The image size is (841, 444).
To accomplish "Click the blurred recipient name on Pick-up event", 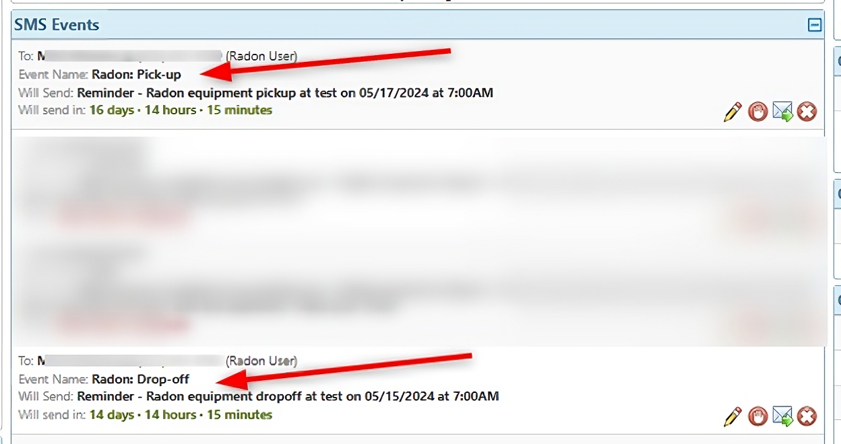I will (x=129, y=57).
